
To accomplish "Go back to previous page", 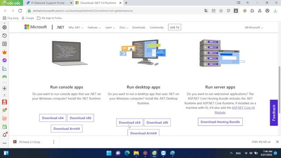I will click(x=5, y=11).
